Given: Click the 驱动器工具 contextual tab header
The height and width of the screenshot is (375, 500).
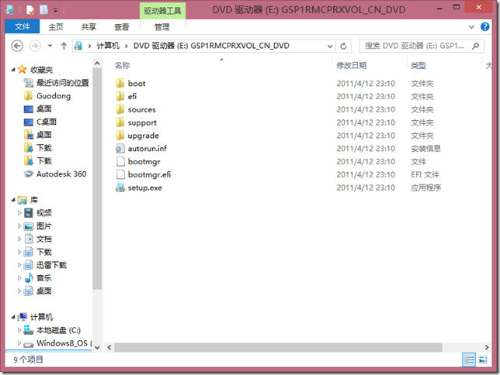Looking at the screenshot, I should coord(162,11).
